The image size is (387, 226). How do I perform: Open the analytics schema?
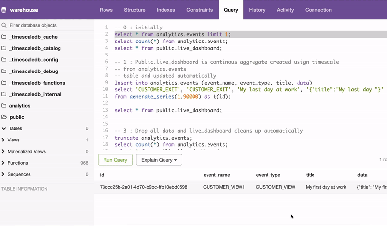click(x=19, y=105)
